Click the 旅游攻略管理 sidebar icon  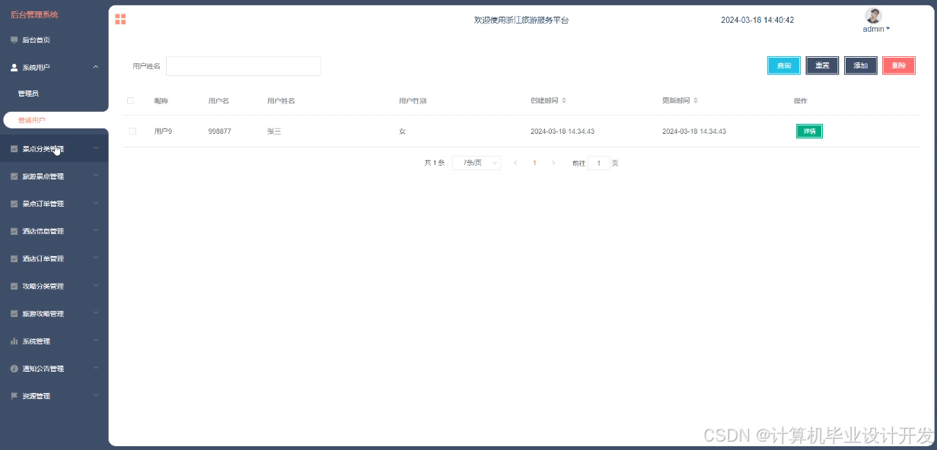[14, 314]
